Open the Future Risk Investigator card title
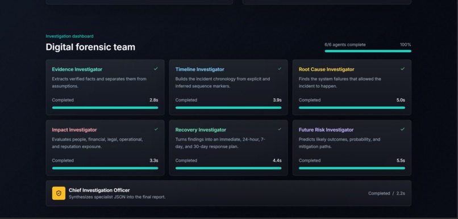The height and width of the screenshot is (219, 458). point(326,130)
